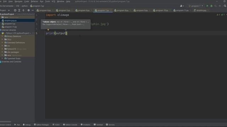Click the intention bulb icon in editor gutter
This screenshot has width=227, height=127.
coord(48,30)
